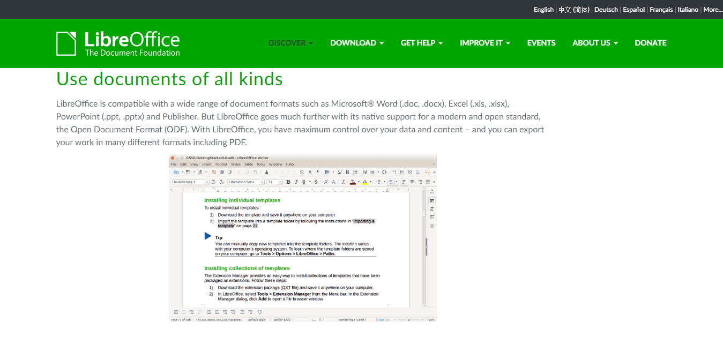The width and height of the screenshot is (723, 352).
Task: Click the Italic icon in the Writer screenshot
Action: pyautogui.click(x=296, y=182)
